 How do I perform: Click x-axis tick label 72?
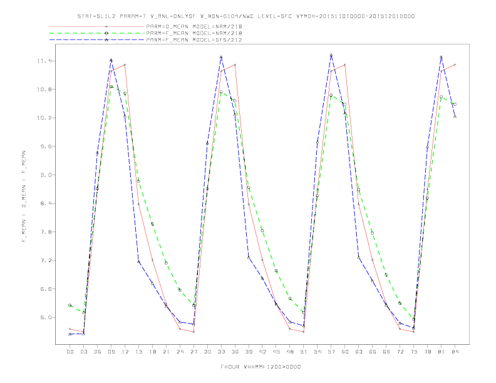400,352
